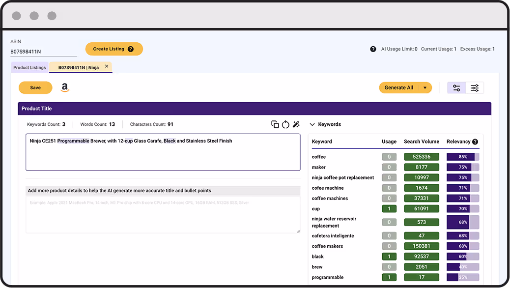The image size is (510, 288).
Task: Select the 'coffee machines' keyword
Action: [330, 199]
